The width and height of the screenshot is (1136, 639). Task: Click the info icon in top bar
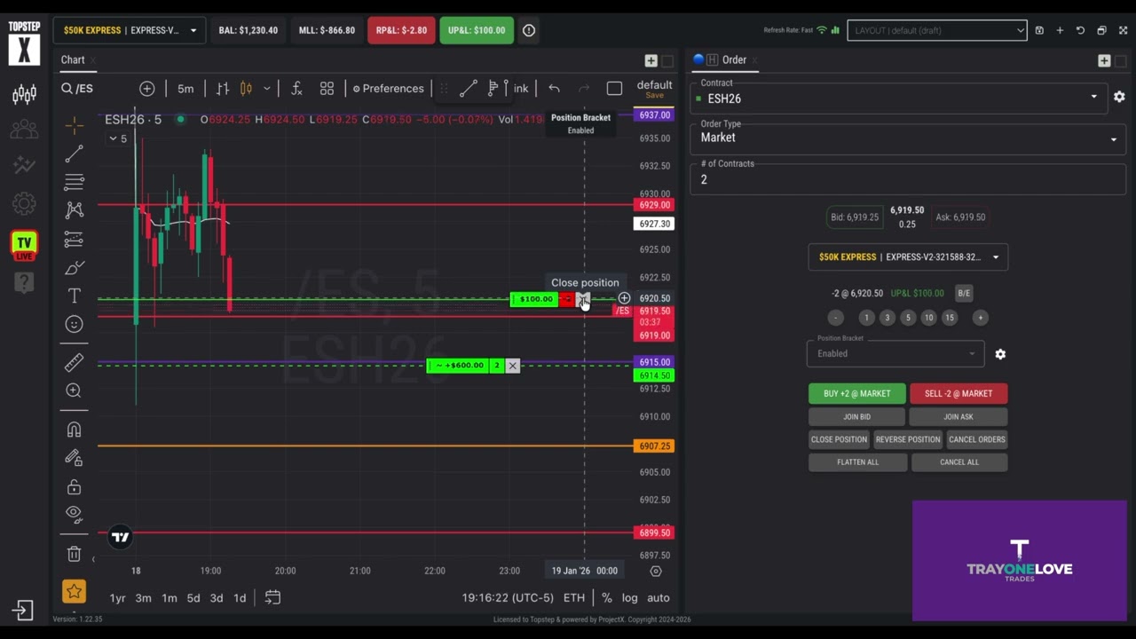pos(529,30)
